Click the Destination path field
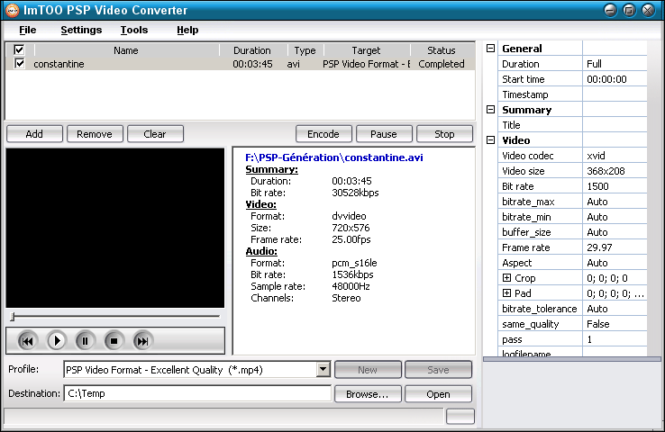This screenshot has height=432, width=665. 197,393
